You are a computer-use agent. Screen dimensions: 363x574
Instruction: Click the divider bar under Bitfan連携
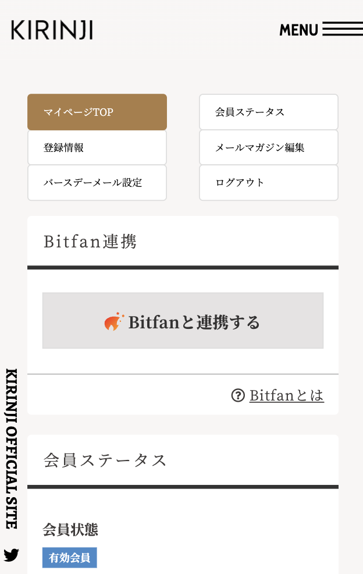(183, 268)
